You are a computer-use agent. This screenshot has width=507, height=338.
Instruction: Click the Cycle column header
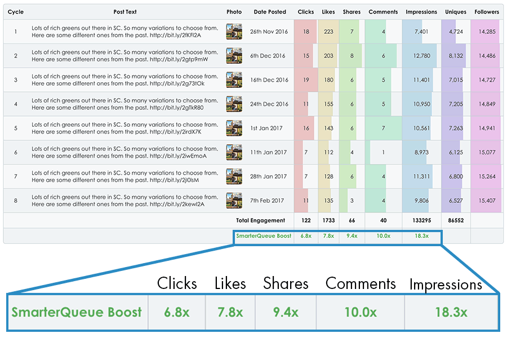(x=16, y=12)
